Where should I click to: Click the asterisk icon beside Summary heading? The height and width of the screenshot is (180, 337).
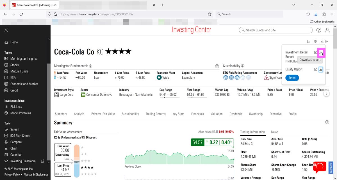(327, 122)
